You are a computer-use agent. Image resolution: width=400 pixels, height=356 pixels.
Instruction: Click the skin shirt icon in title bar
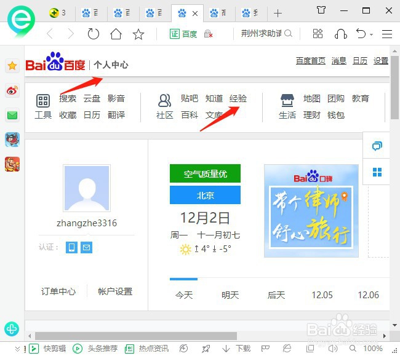[321, 10]
